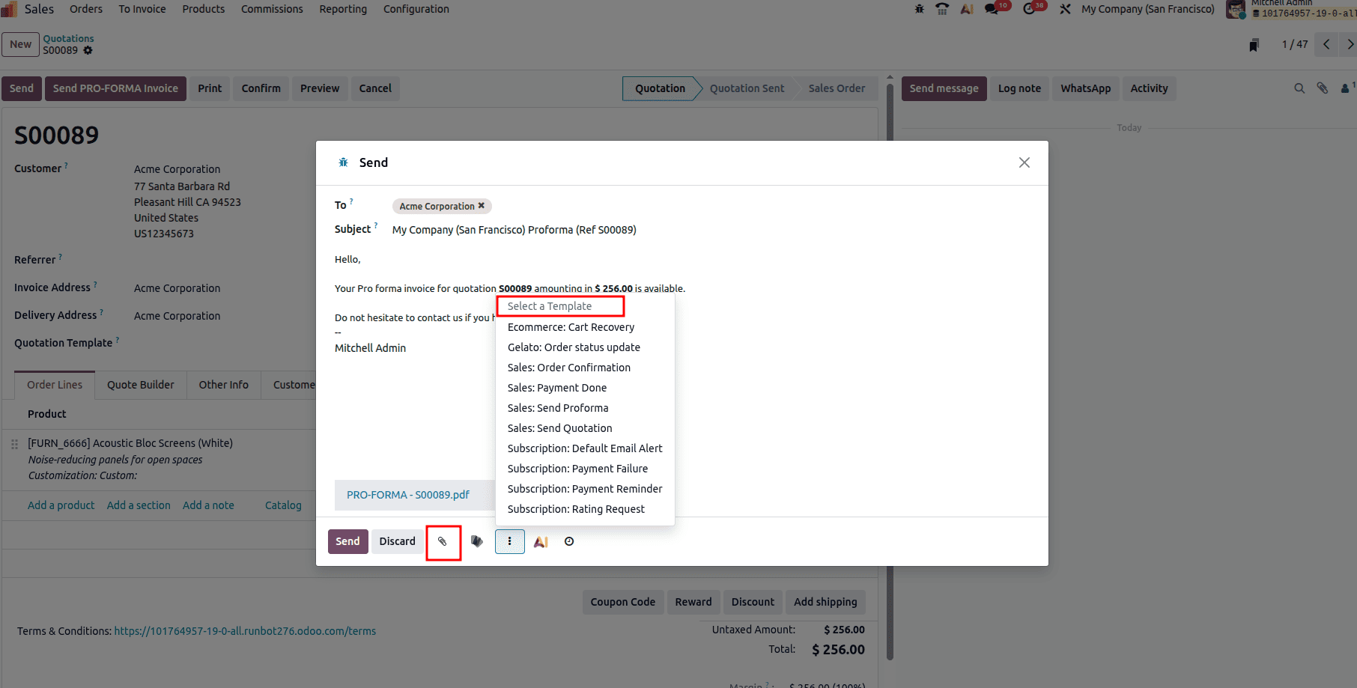Open Terms & Conditions URL link
Image resolution: width=1357 pixels, height=688 pixels.
click(x=245, y=631)
